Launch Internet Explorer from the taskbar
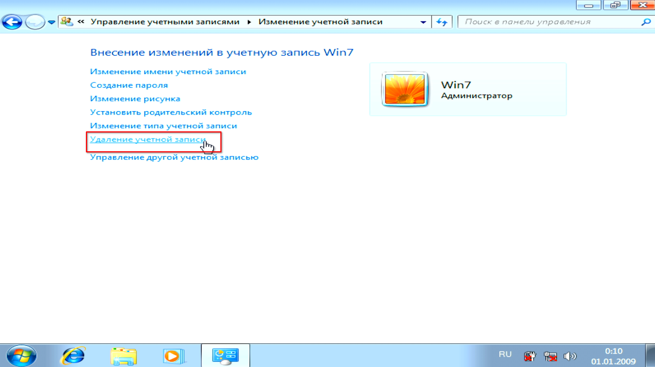This screenshot has height=367, width=655. point(73,355)
